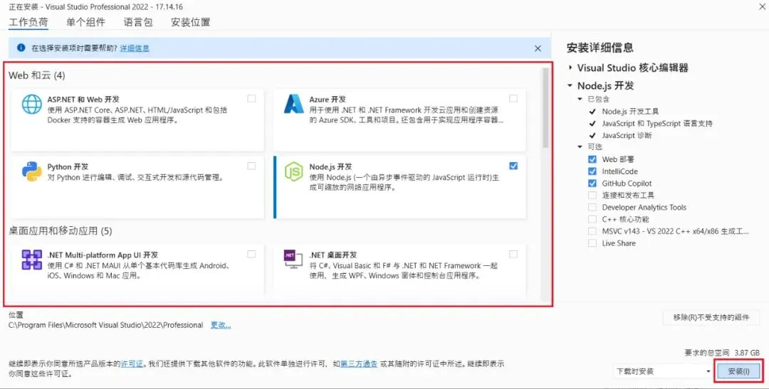Click the .NET desktop development icon
Viewport: 769px width, 389px height.
(294, 260)
